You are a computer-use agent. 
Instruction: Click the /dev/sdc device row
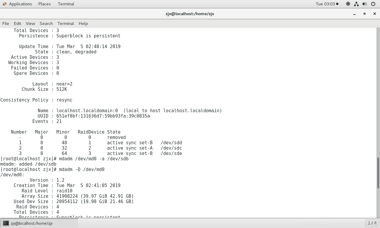point(100,148)
